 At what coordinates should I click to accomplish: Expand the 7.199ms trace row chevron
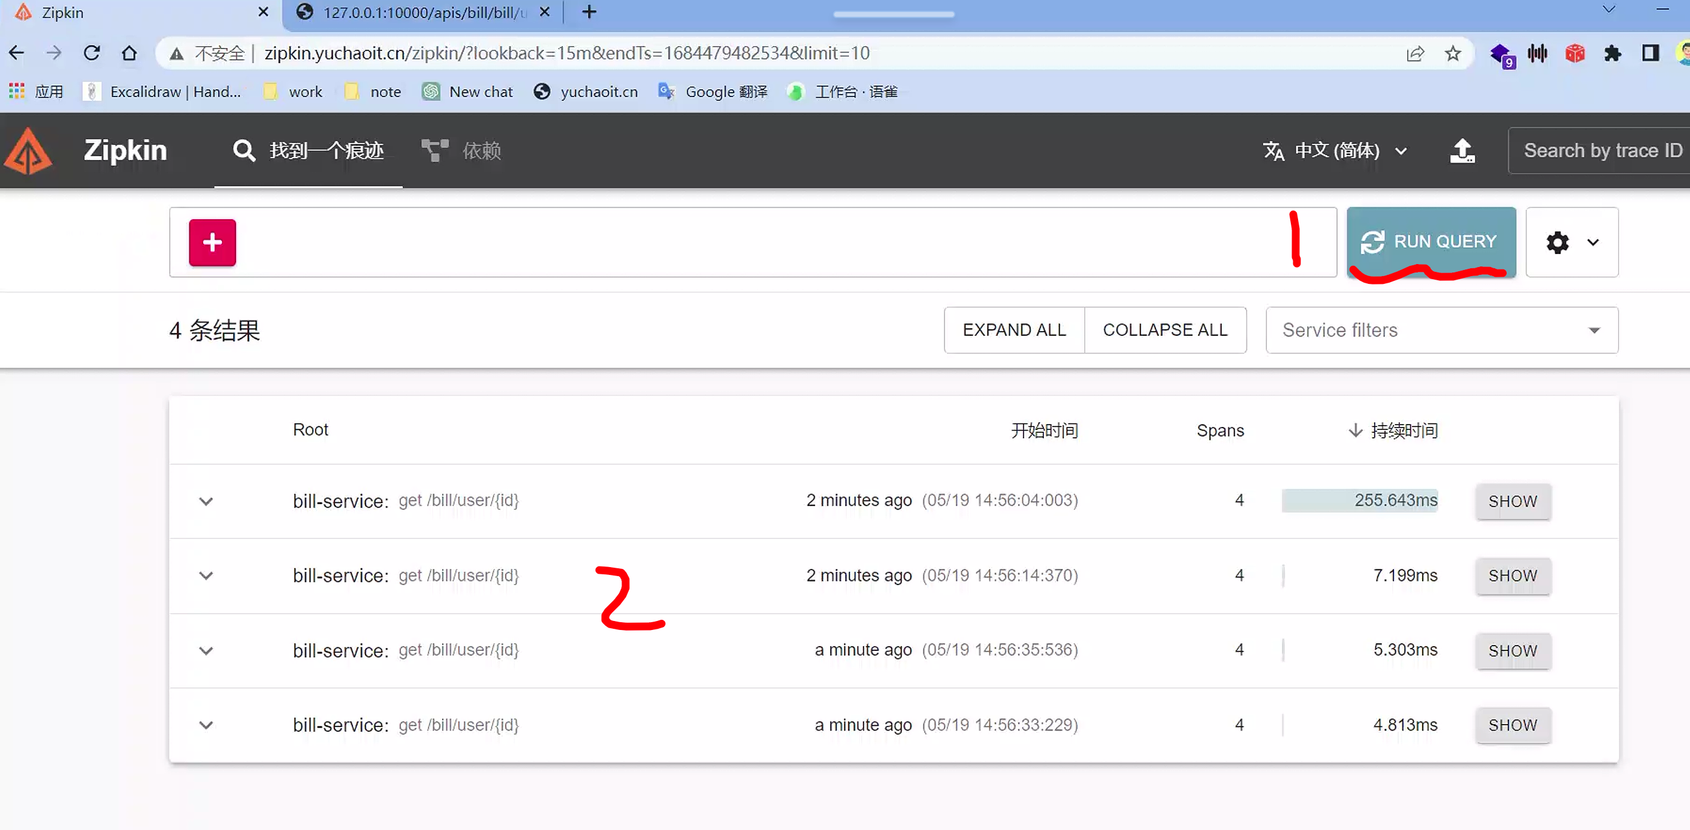coord(206,575)
